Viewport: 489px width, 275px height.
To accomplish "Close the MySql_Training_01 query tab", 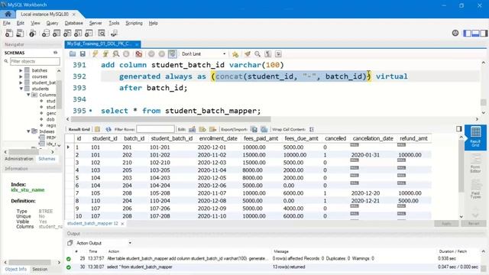I will click(137, 44).
